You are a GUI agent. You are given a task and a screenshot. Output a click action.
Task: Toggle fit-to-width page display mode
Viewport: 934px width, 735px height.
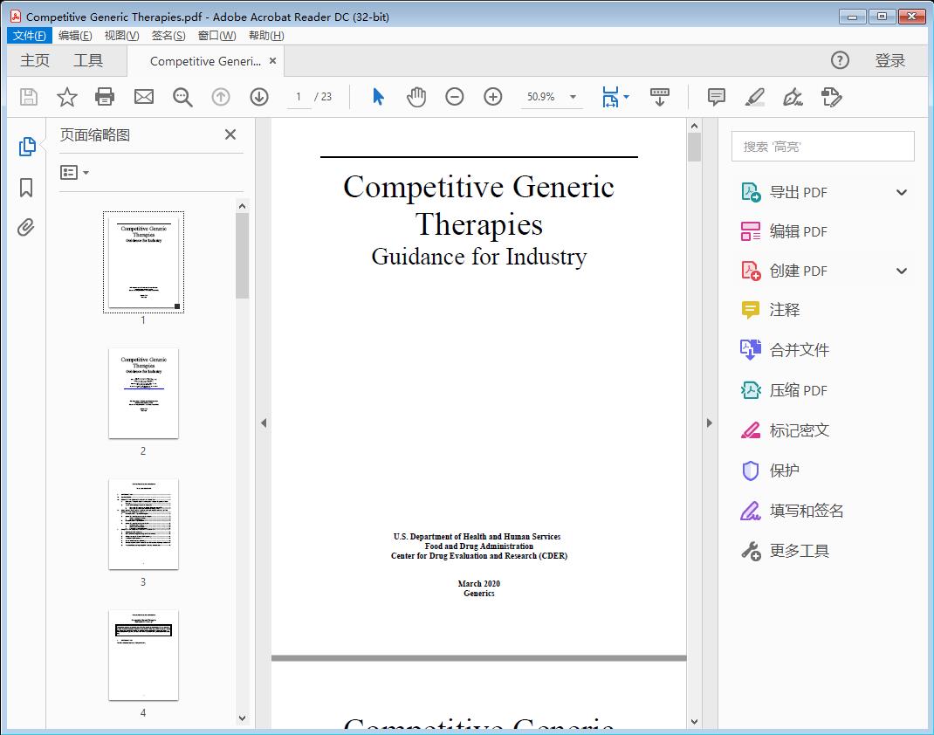tap(611, 97)
